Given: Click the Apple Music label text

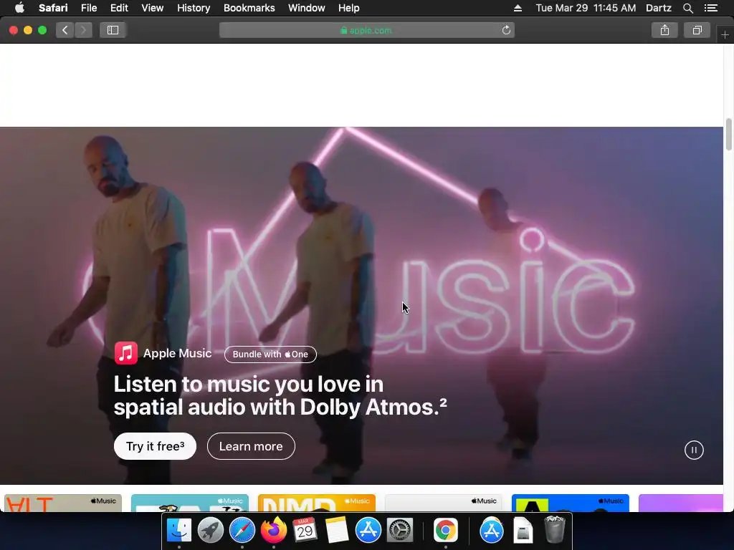Looking at the screenshot, I should tap(178, 353).
